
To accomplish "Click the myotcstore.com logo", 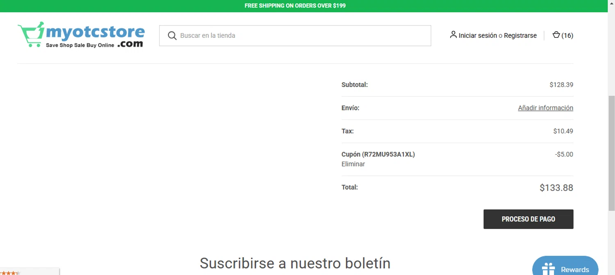I will click(81, 35).
